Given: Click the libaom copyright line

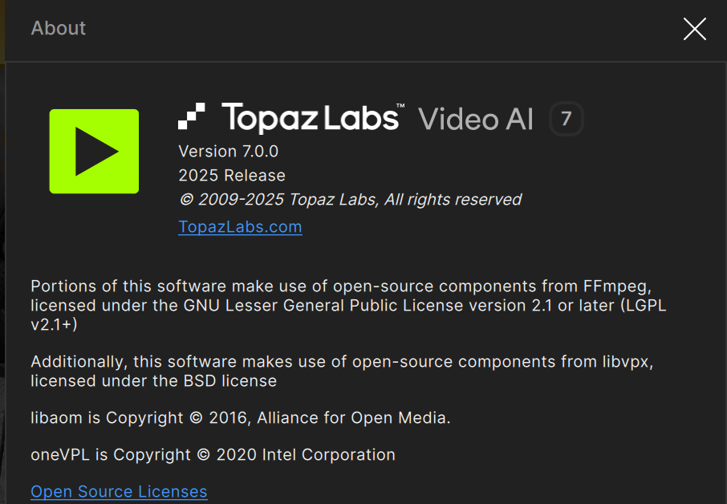Looking at the screenshot, I should [x=241, y=418].
